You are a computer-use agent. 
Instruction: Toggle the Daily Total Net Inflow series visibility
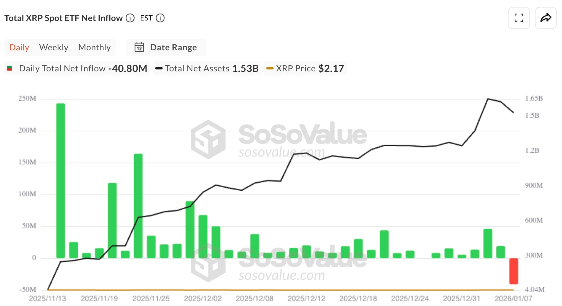click(62, 68)
